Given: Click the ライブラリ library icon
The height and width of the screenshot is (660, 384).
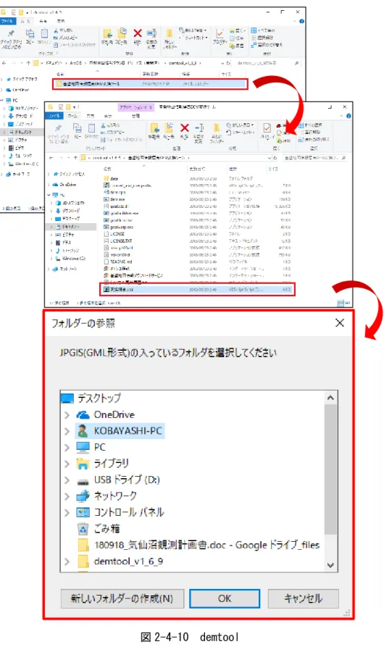Looking at the screenshot, I should tap(83, 464).
